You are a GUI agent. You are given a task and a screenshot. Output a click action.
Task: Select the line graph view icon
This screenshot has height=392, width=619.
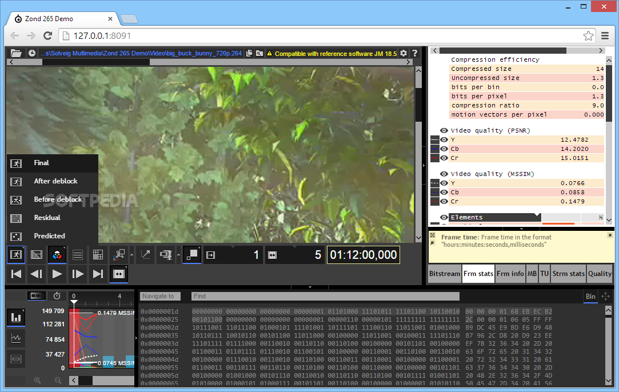tap(16, 338)
